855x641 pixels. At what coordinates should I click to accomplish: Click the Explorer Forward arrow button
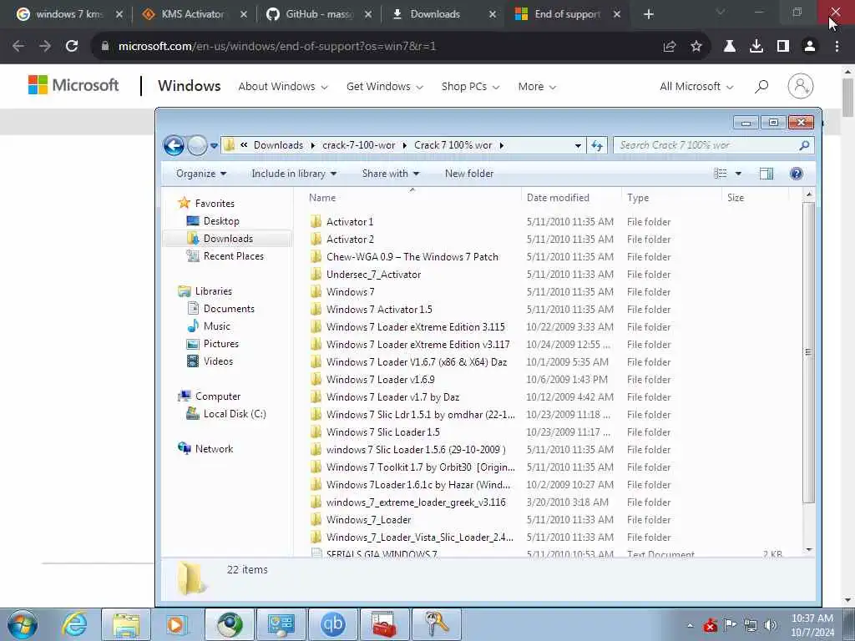tap(197, 145)
